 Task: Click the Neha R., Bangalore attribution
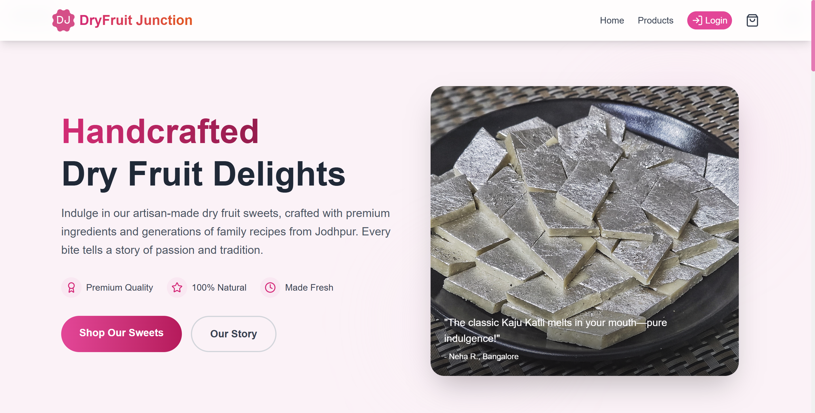click(483, 356)
